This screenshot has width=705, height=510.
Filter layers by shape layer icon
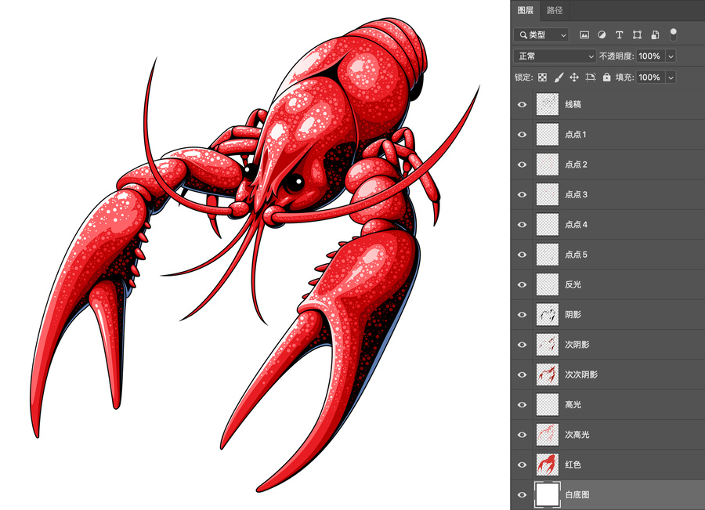click(x=637, y=34)
